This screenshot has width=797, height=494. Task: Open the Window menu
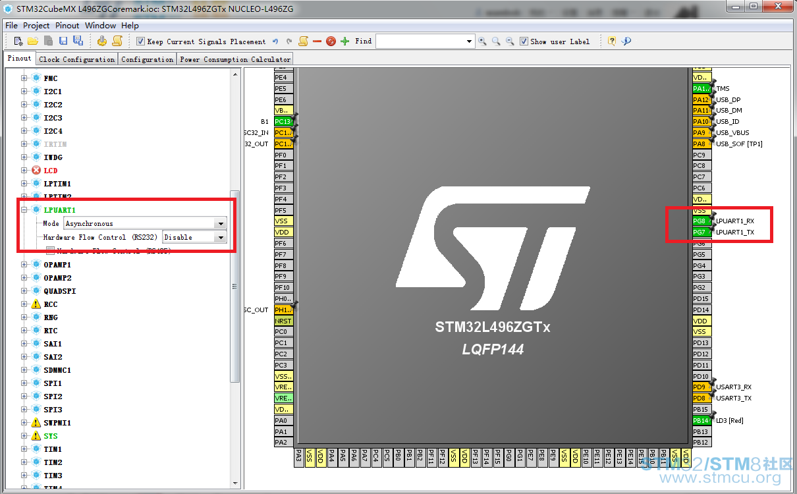point(100,25)
